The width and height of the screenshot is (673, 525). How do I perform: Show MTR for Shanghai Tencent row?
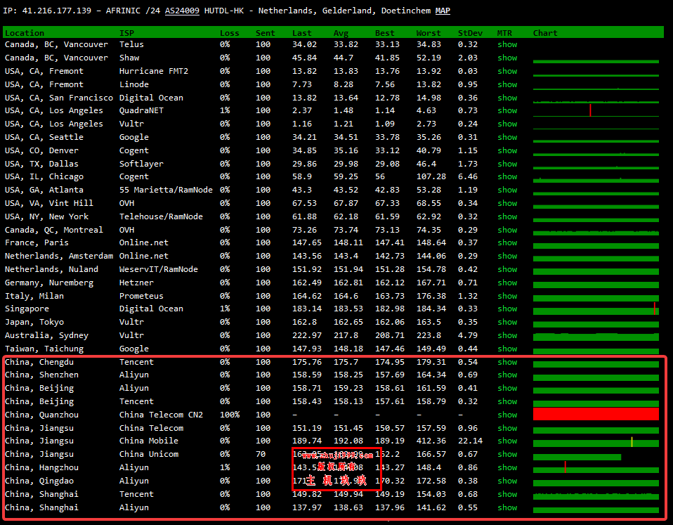(507, 494)
